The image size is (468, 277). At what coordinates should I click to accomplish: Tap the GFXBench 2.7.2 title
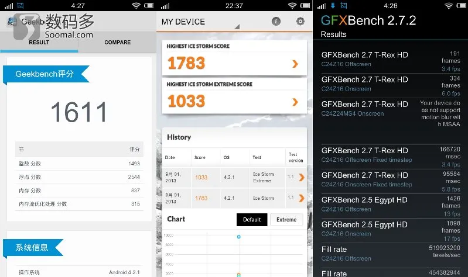tap(368, 20)
